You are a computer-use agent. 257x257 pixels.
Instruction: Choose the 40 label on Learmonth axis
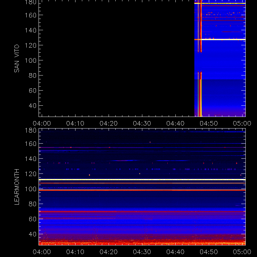tap(32, 234)
